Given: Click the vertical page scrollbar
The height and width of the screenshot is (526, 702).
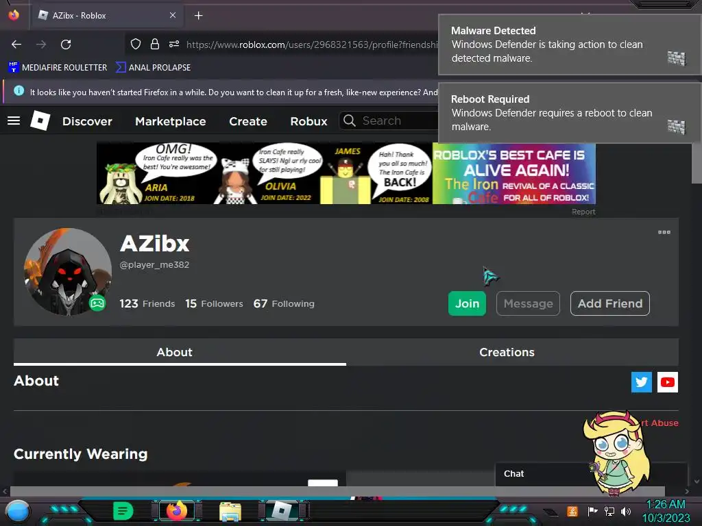Looking at the screenshot, I should point(697,163).
